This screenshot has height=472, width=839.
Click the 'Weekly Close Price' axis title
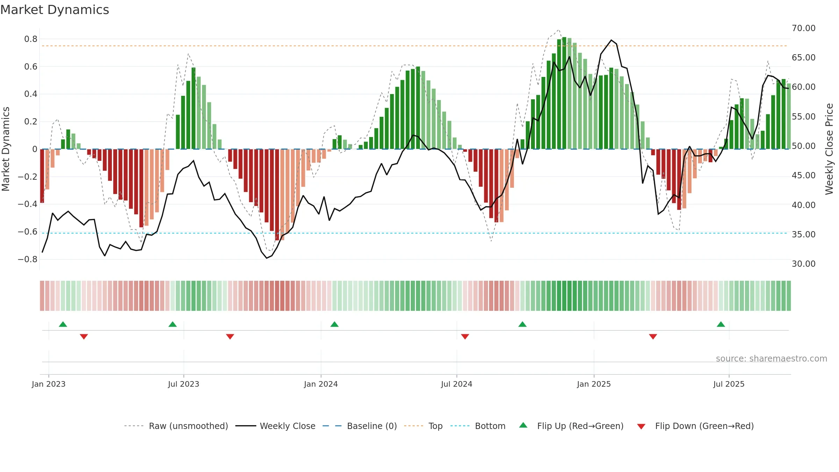coord(829,149)
